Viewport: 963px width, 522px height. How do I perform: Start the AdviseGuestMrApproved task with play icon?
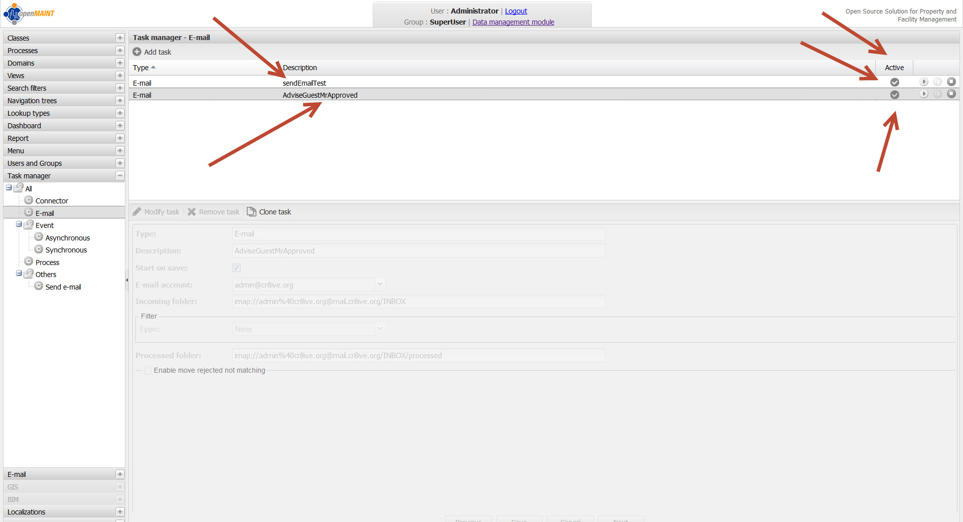click(923, 94)
